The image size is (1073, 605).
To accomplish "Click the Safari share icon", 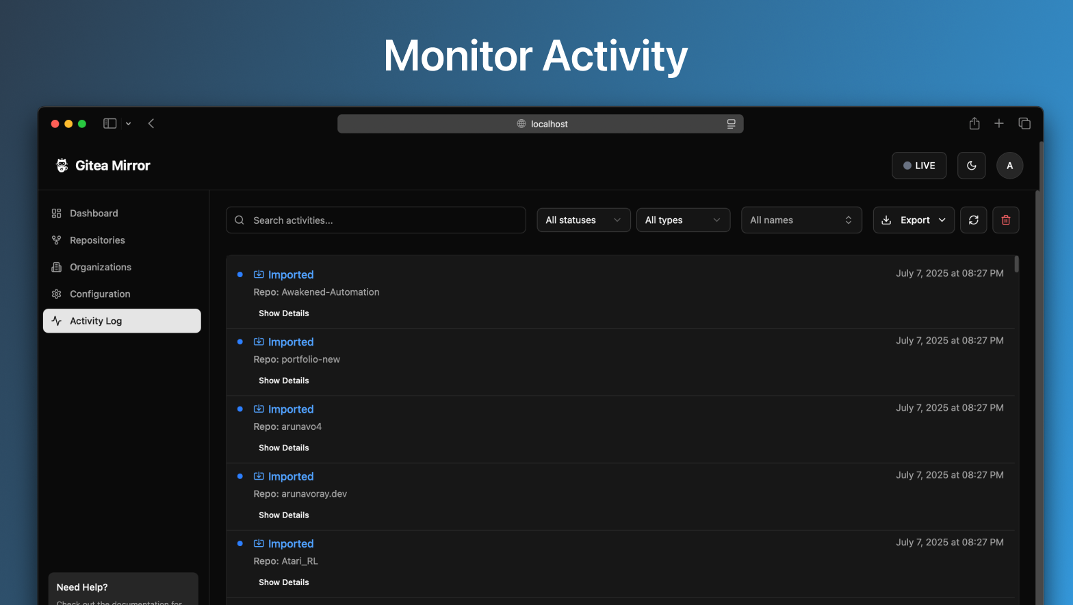I will coord(974,124).
